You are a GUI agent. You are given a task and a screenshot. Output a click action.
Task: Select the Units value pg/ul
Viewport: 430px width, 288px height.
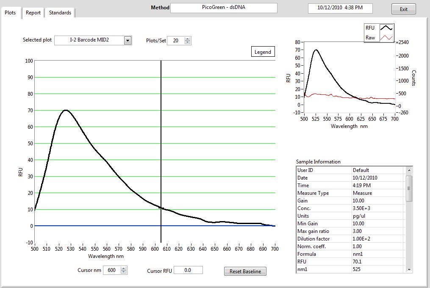coord(359,216)
